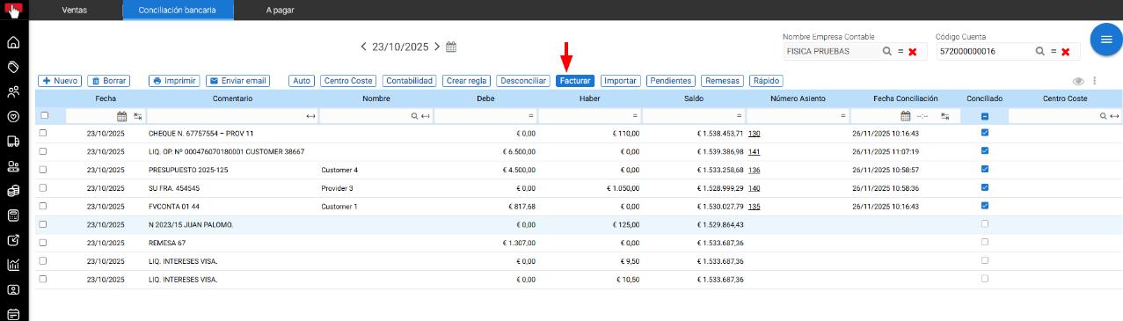The image size is (1123, 321).
Task: Click the Imprimir button
Action: [x=174, y=81]
